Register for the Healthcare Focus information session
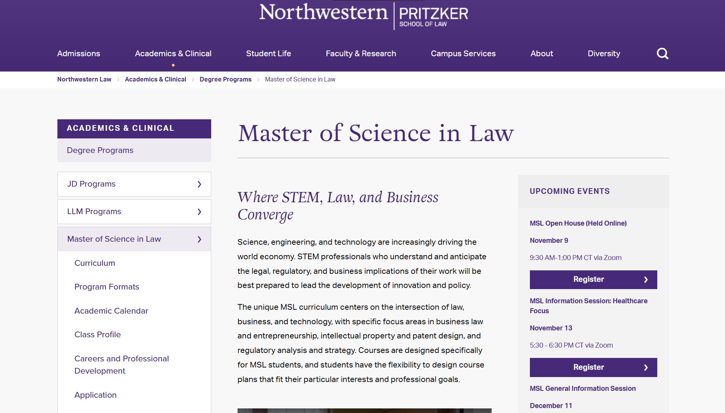725x413 pixels. click(593, 367)
